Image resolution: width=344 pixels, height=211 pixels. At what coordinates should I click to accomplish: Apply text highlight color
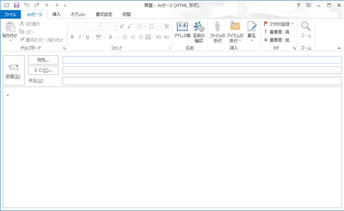tap(98, 37)
